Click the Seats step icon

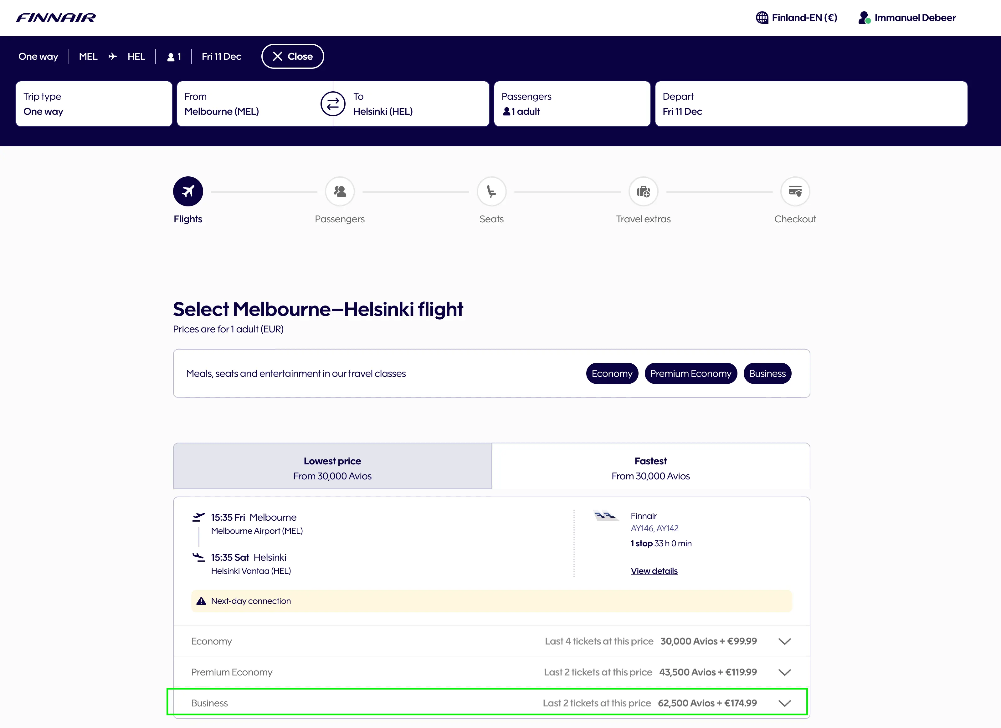tap(492, 191)
